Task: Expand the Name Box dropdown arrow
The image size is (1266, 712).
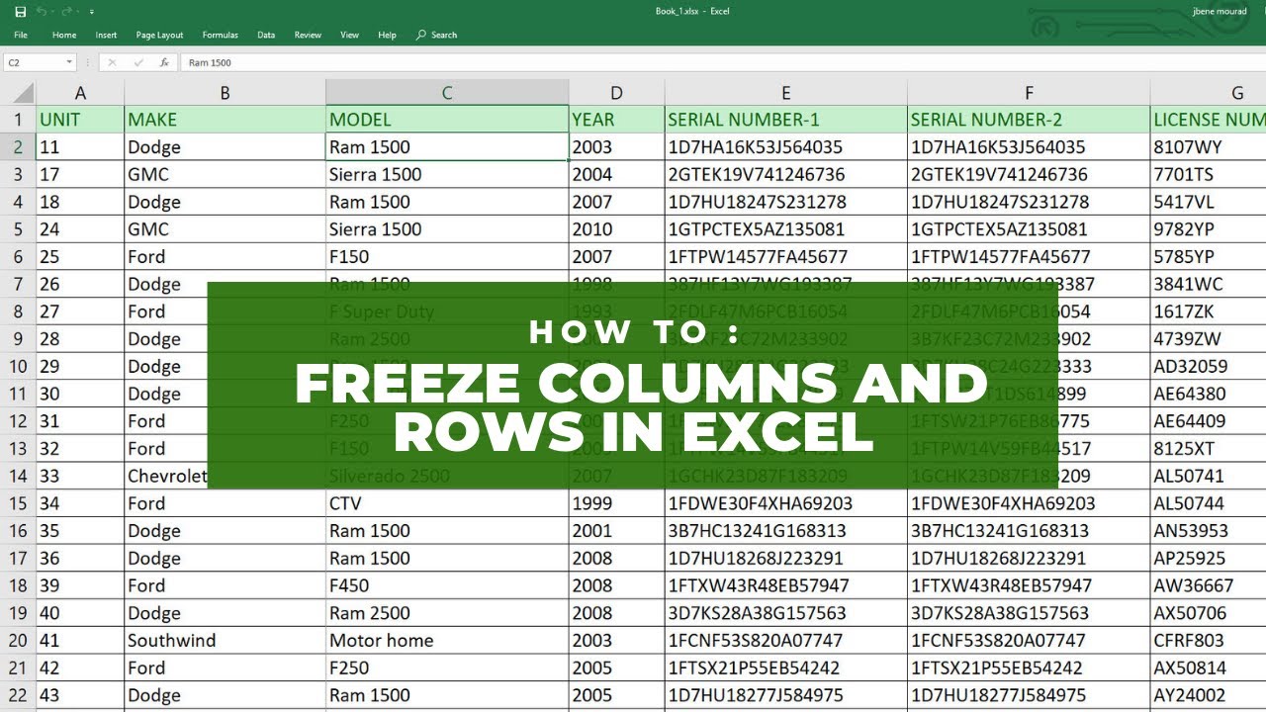Action: click(x=69, y=62)
